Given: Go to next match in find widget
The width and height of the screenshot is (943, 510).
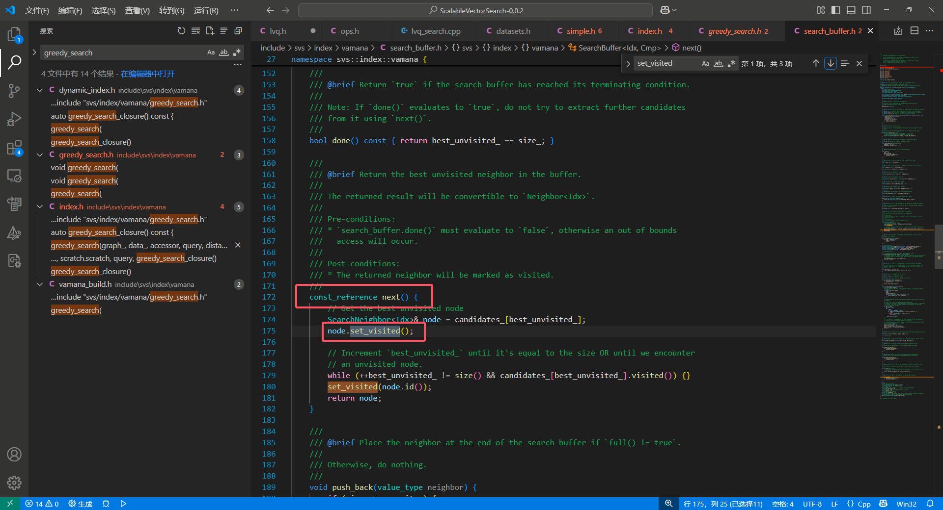Looking at the screenshot, I should 831,63.
